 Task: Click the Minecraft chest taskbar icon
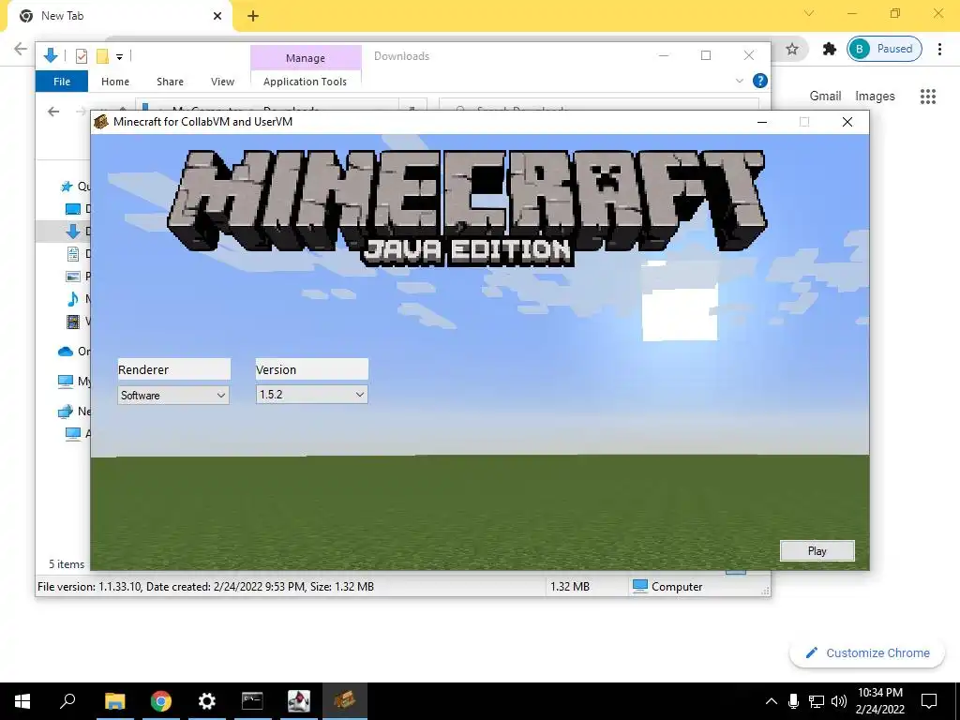pos(345,701)
